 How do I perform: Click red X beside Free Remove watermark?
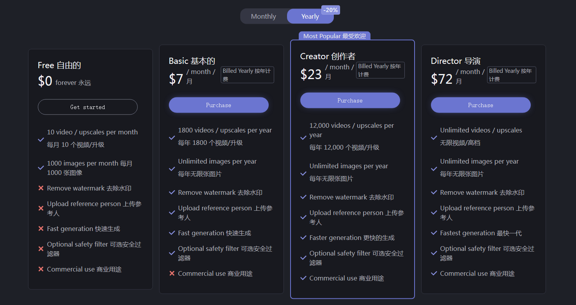point(41,188)
